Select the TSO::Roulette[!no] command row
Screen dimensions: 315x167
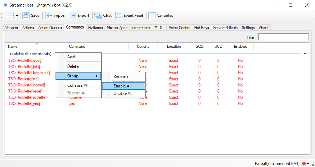pos(23,79)
